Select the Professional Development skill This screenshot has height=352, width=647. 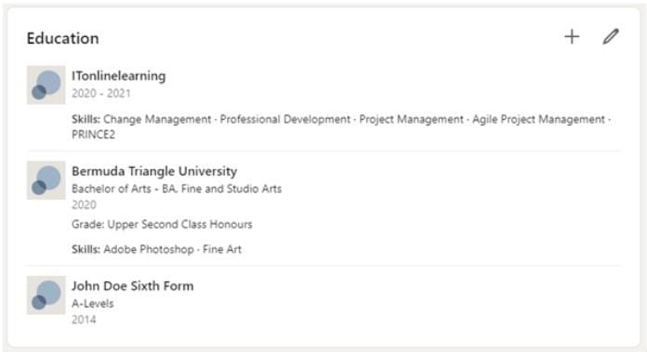click(x=285, y=120)
